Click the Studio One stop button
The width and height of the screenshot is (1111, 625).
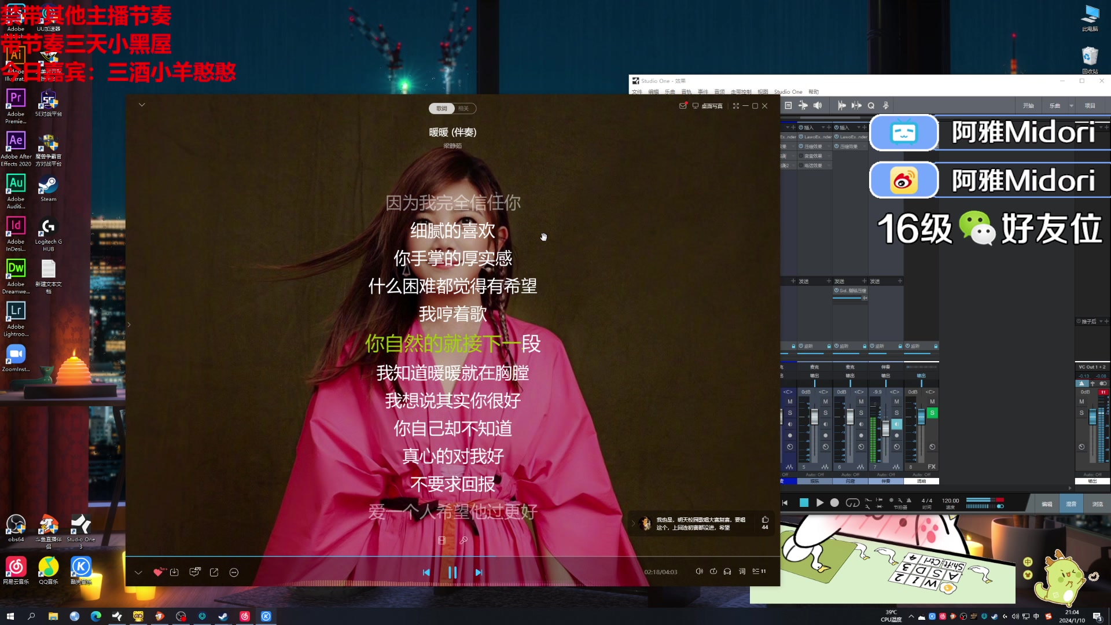(x=804, y=502)
